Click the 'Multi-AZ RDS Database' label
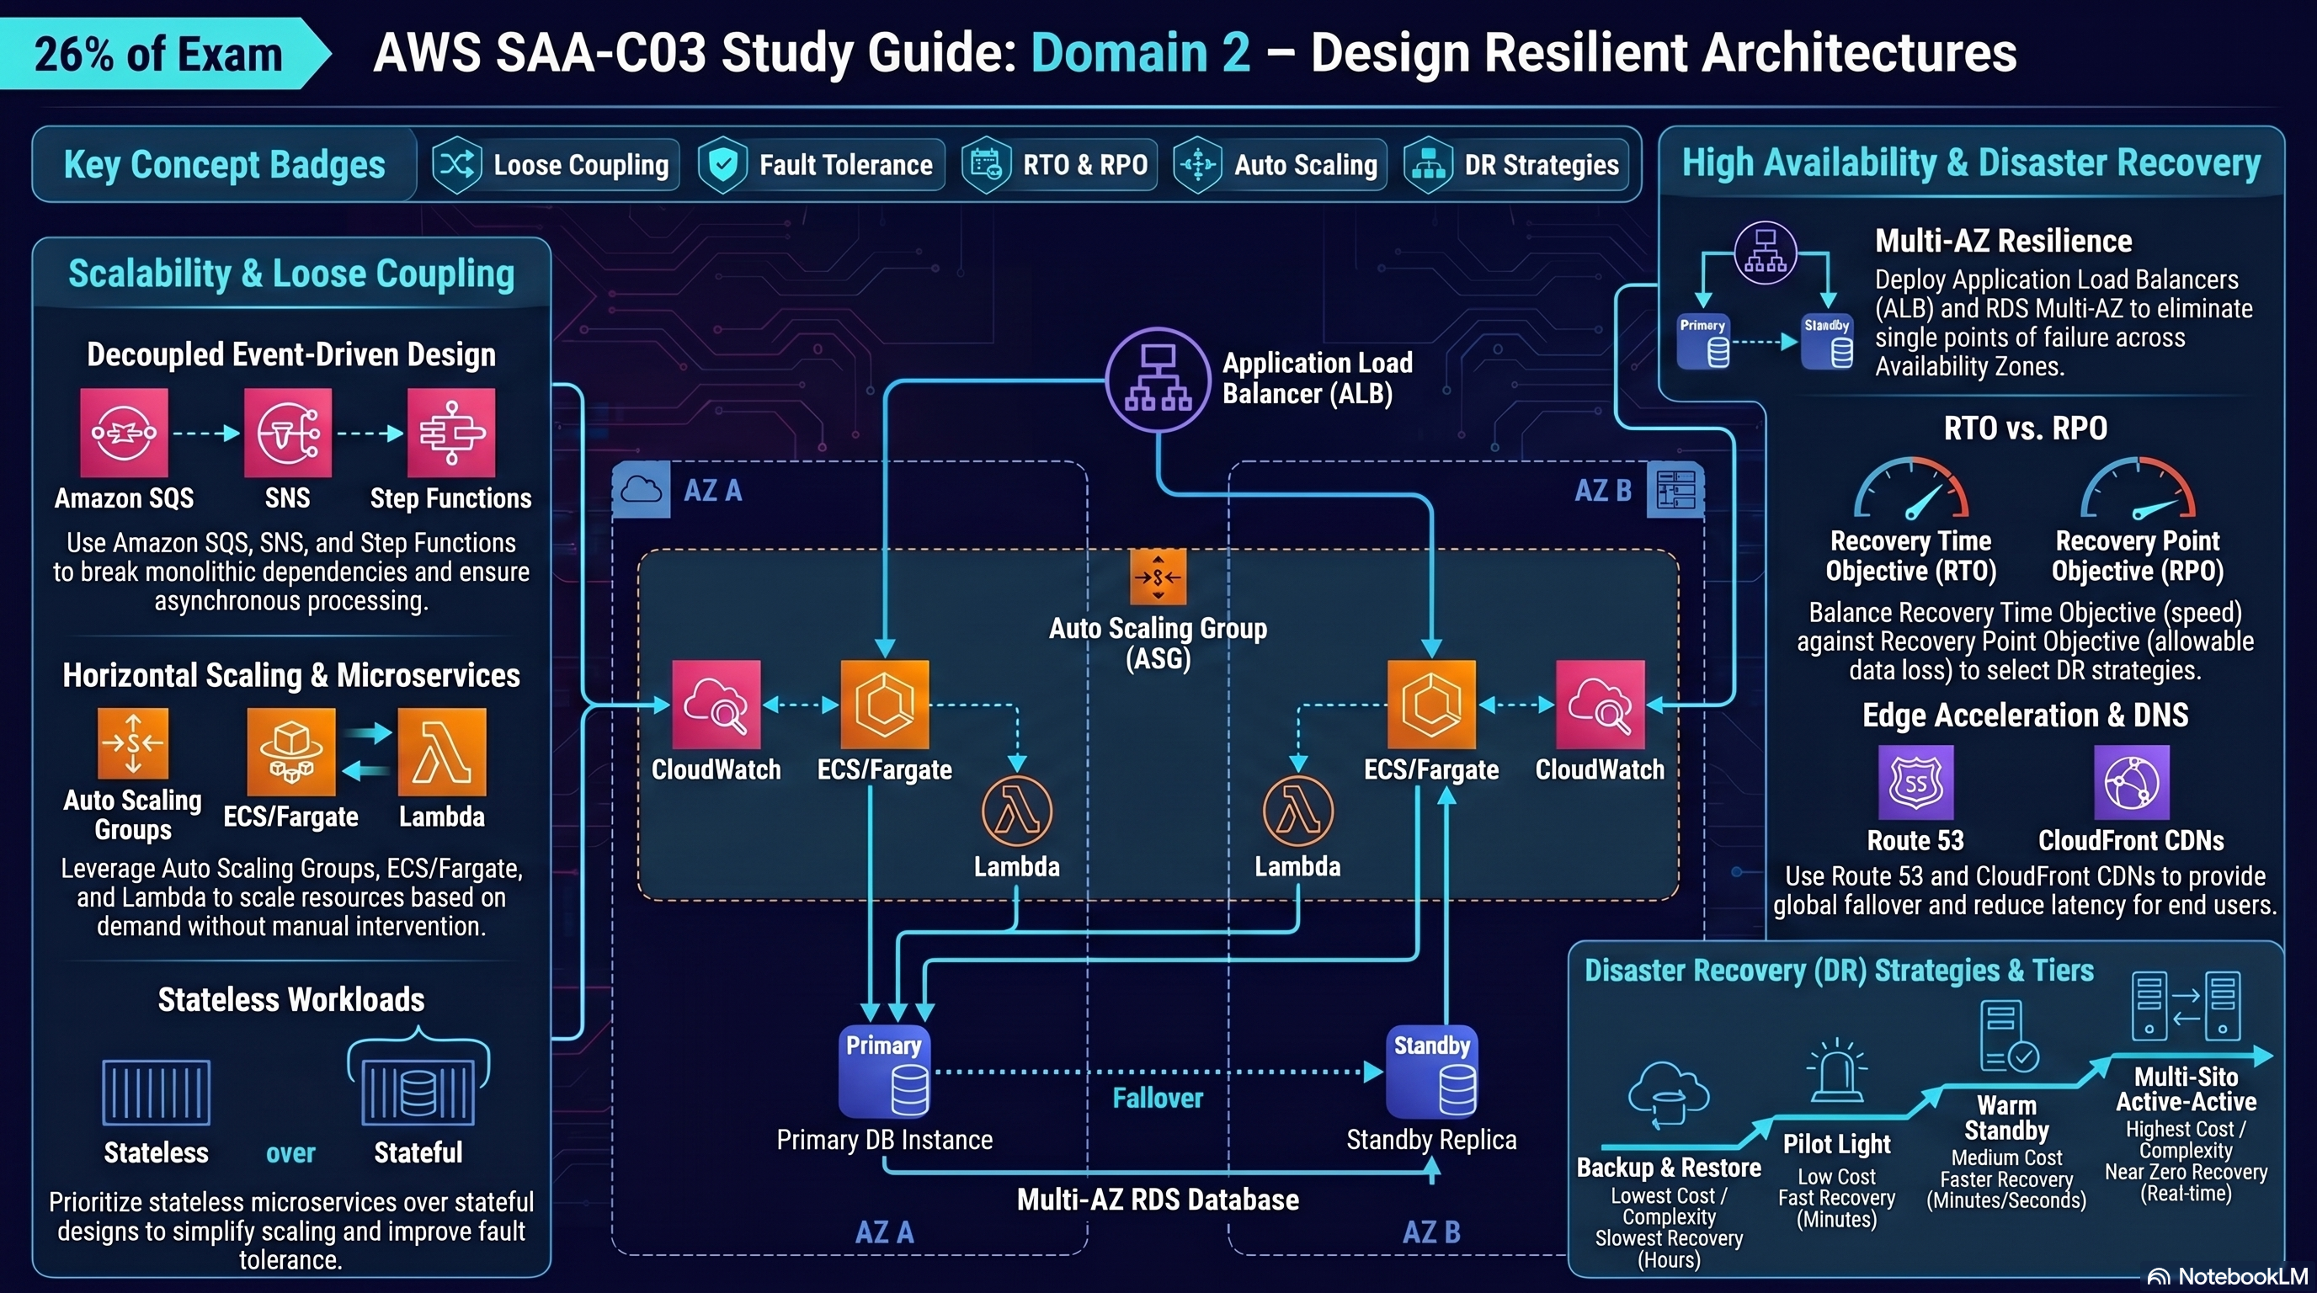Image resolution: width=2317 pixels, height=1293 pixels. pyautogui.click(x=1158, y=1200)
